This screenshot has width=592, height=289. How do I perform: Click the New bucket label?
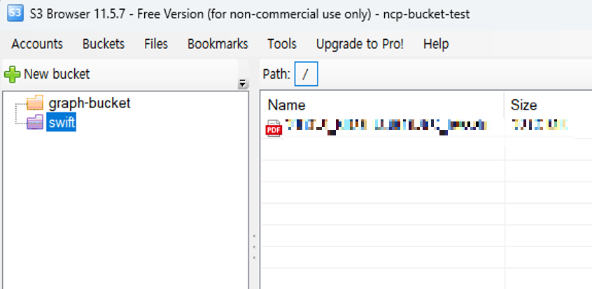click(x=57, y=74)
